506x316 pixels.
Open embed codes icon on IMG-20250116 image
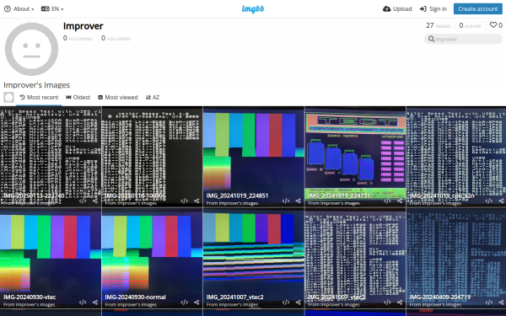point(184,201)
